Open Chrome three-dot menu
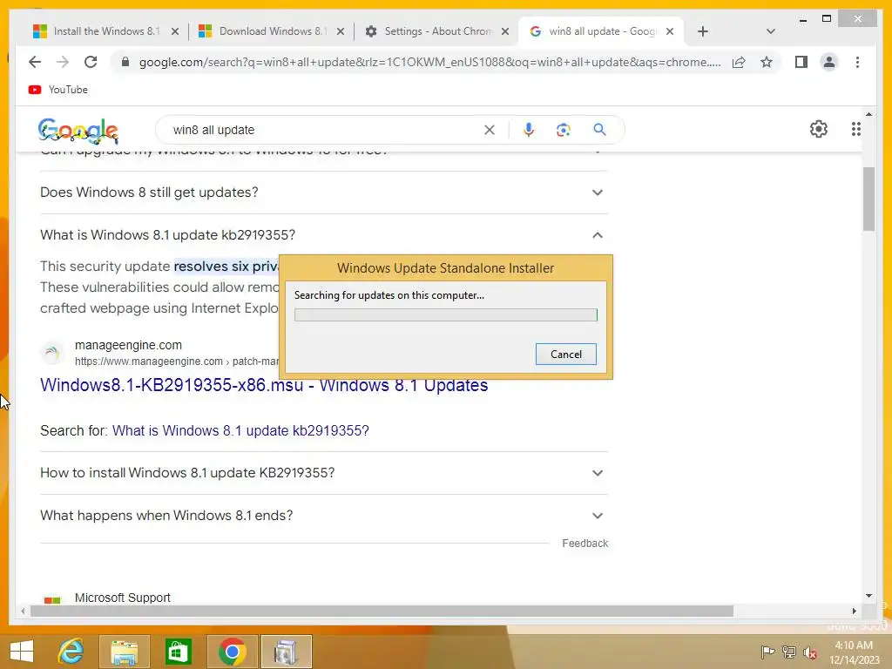 click(857, 62)
